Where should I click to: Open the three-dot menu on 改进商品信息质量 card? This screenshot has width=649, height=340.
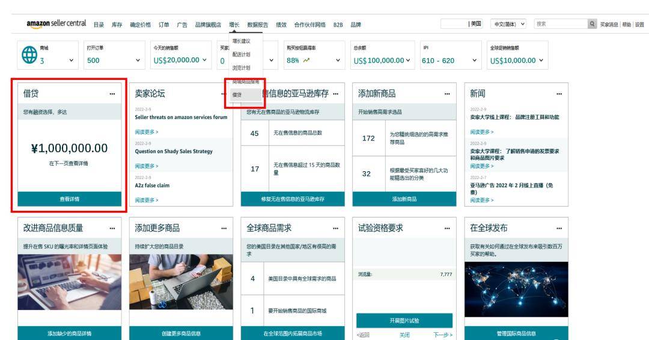pyautogui.click(x=112, y=228)
